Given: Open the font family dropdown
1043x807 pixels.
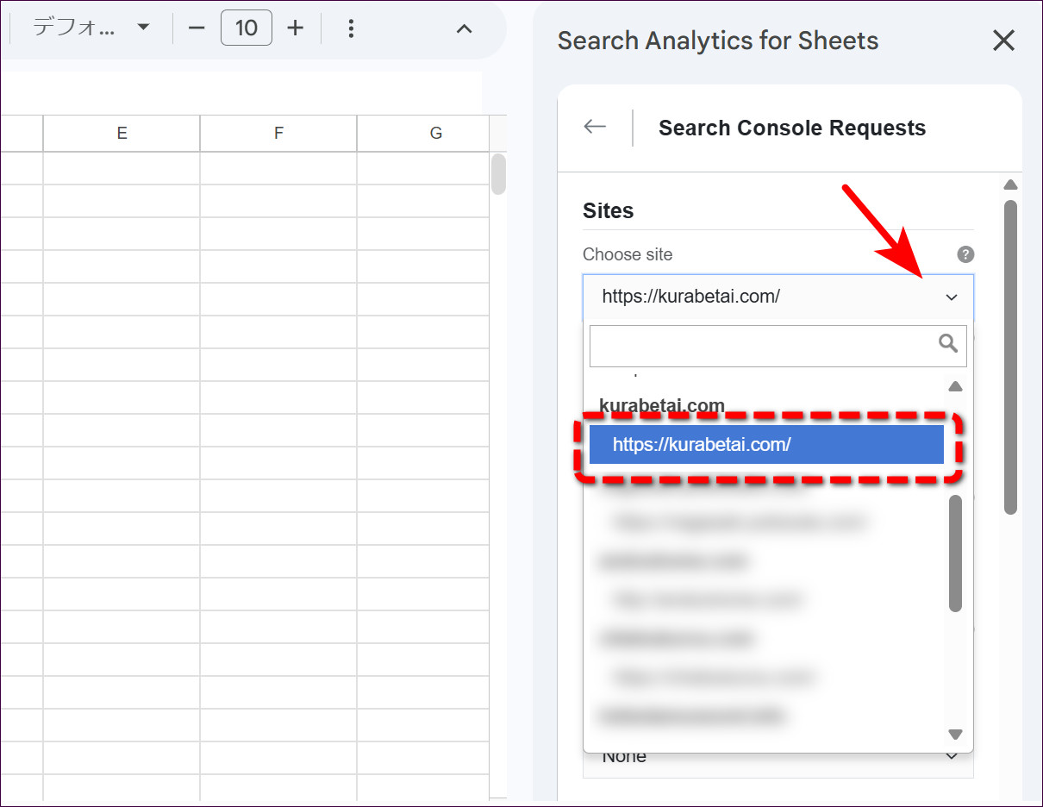Looking at the screenshot, I should click(91, 28).
